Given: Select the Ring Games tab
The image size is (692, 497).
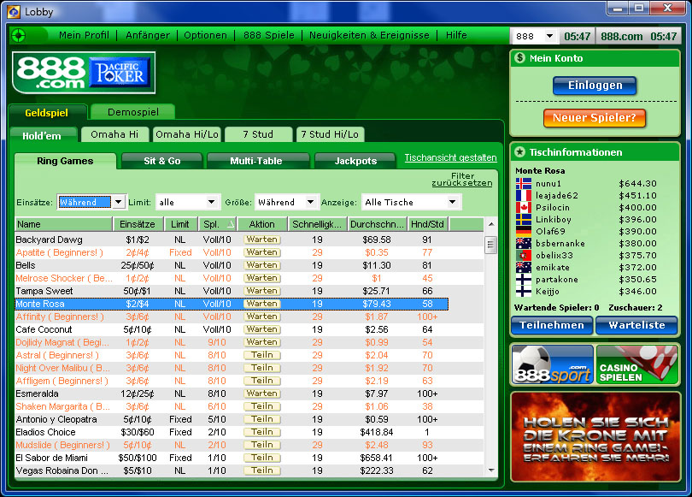Looking at the screenshot, I should (65, 162).
